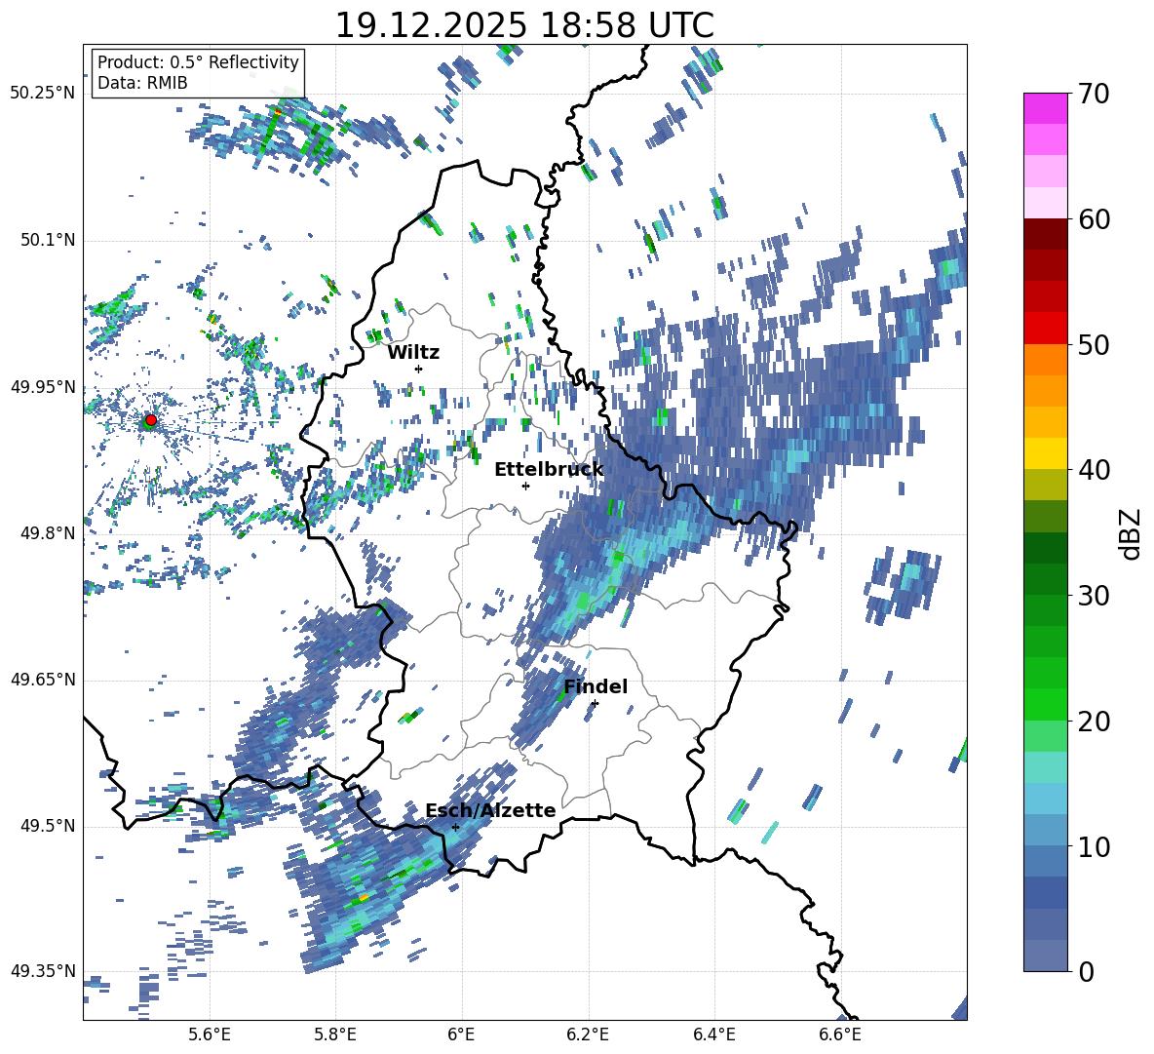The height and width of the screenshot is (1054, 1154).
Task: Click the colorbar tick value 50
Action: click(x=1094, y=344)
